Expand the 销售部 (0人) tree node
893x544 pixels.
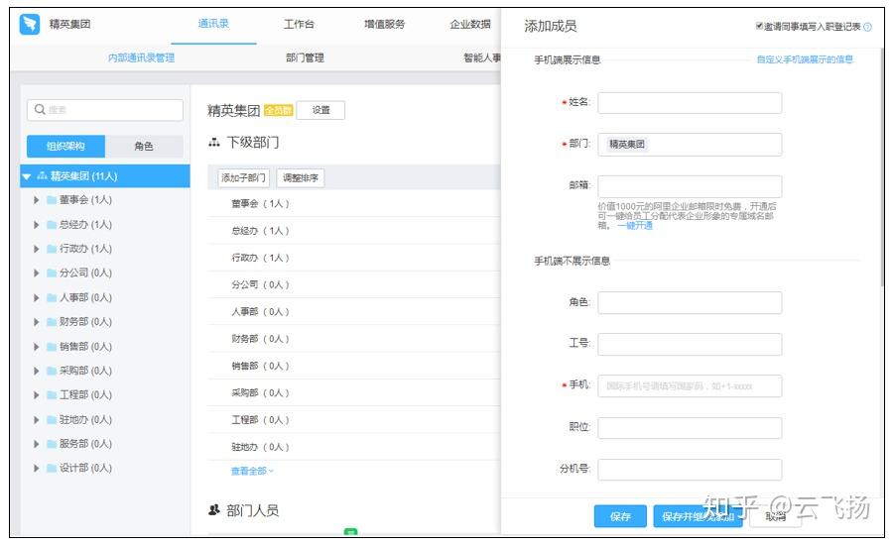37,347
